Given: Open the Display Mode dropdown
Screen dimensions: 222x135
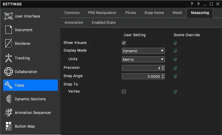Looking at the screenshot, I should pyautogui.click(x=143, y=51).
